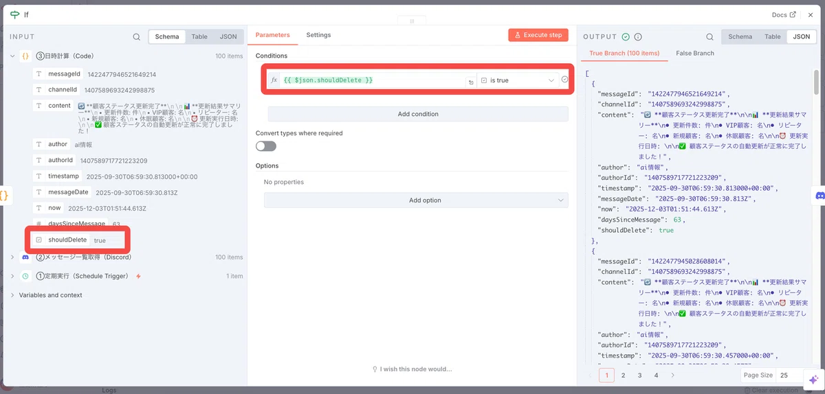The width and height of the screenshot is (825, 394).
Task: Switch to the Settings tab
Action: coord(318,35)
